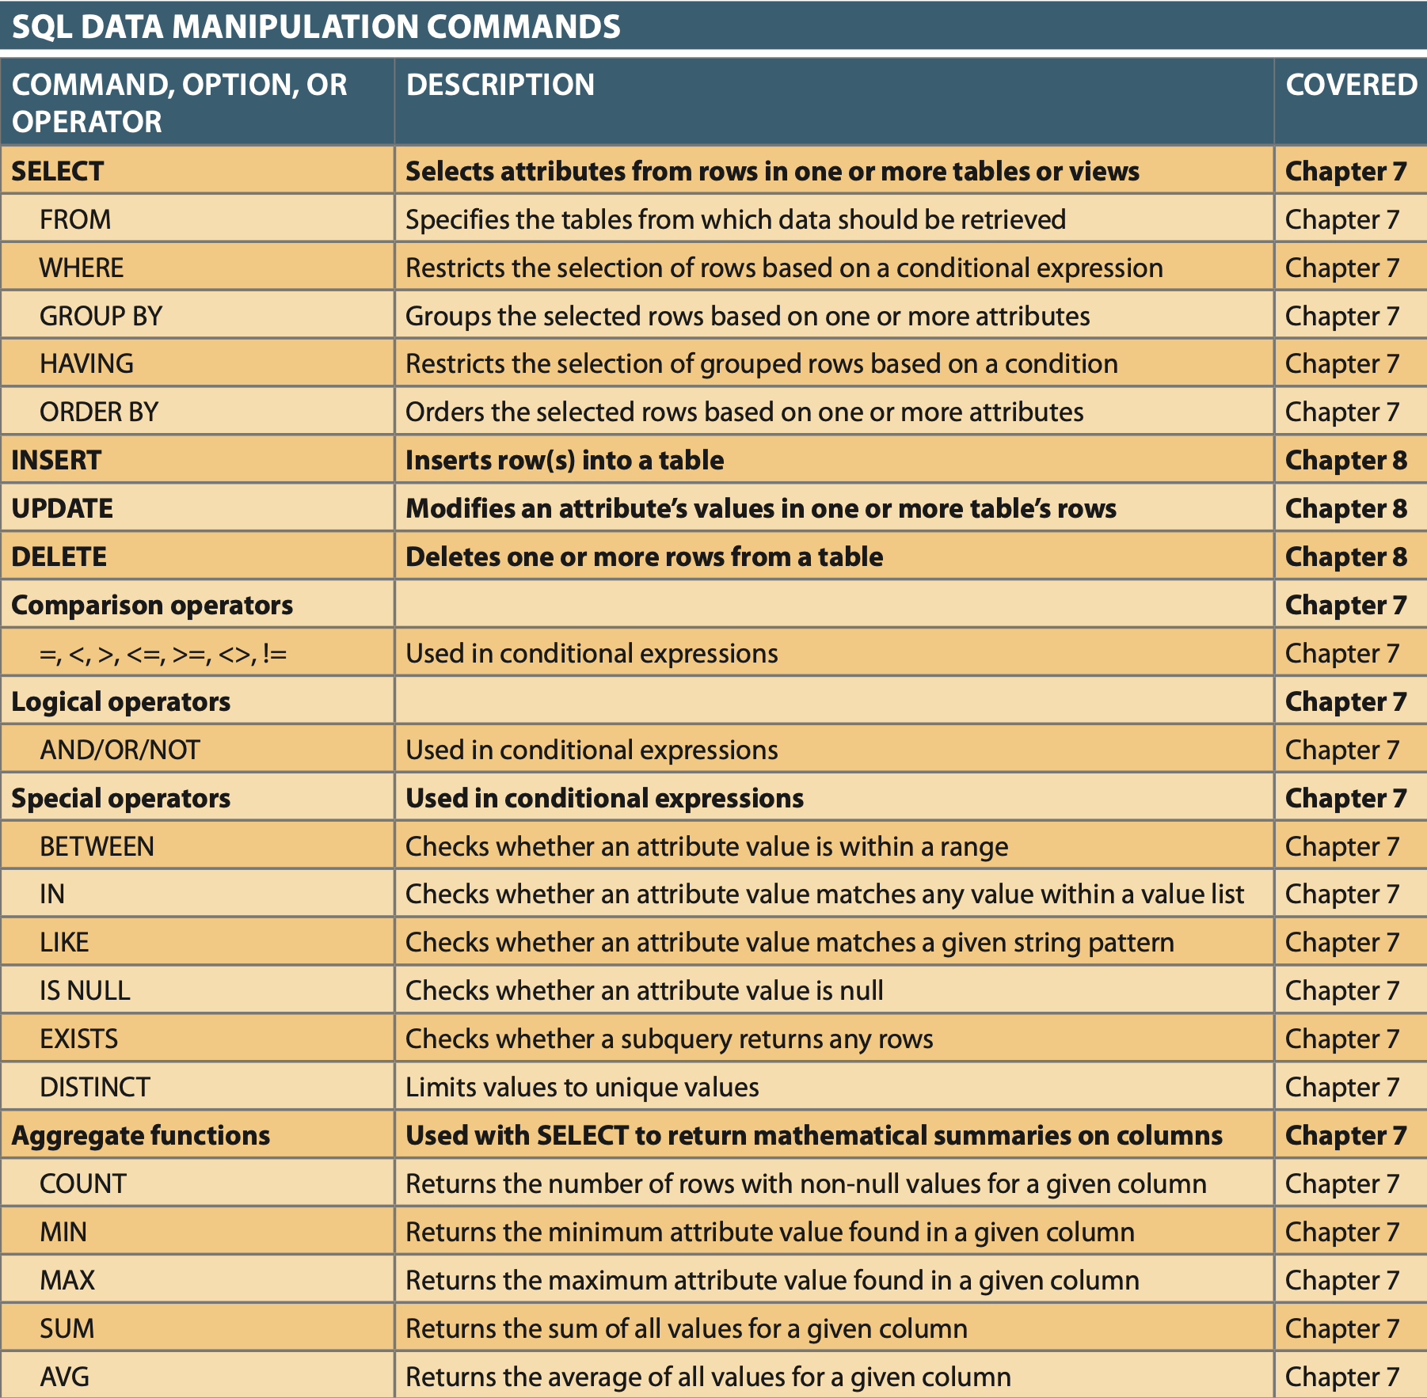
Task: Select the 'AND/OR/NOT' cell
Action: click(x=197, y=749)
